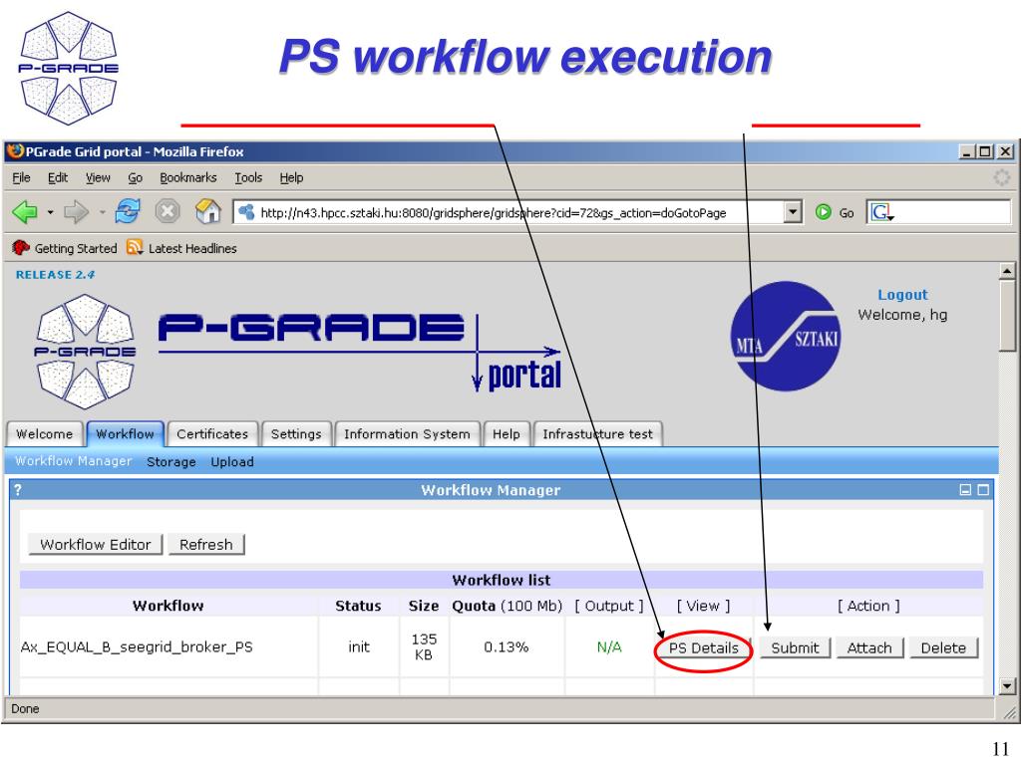Click the Firefox activity throbber icon
The image size is (1021, 765).
pyautogui.click(x=1001, y=177)
